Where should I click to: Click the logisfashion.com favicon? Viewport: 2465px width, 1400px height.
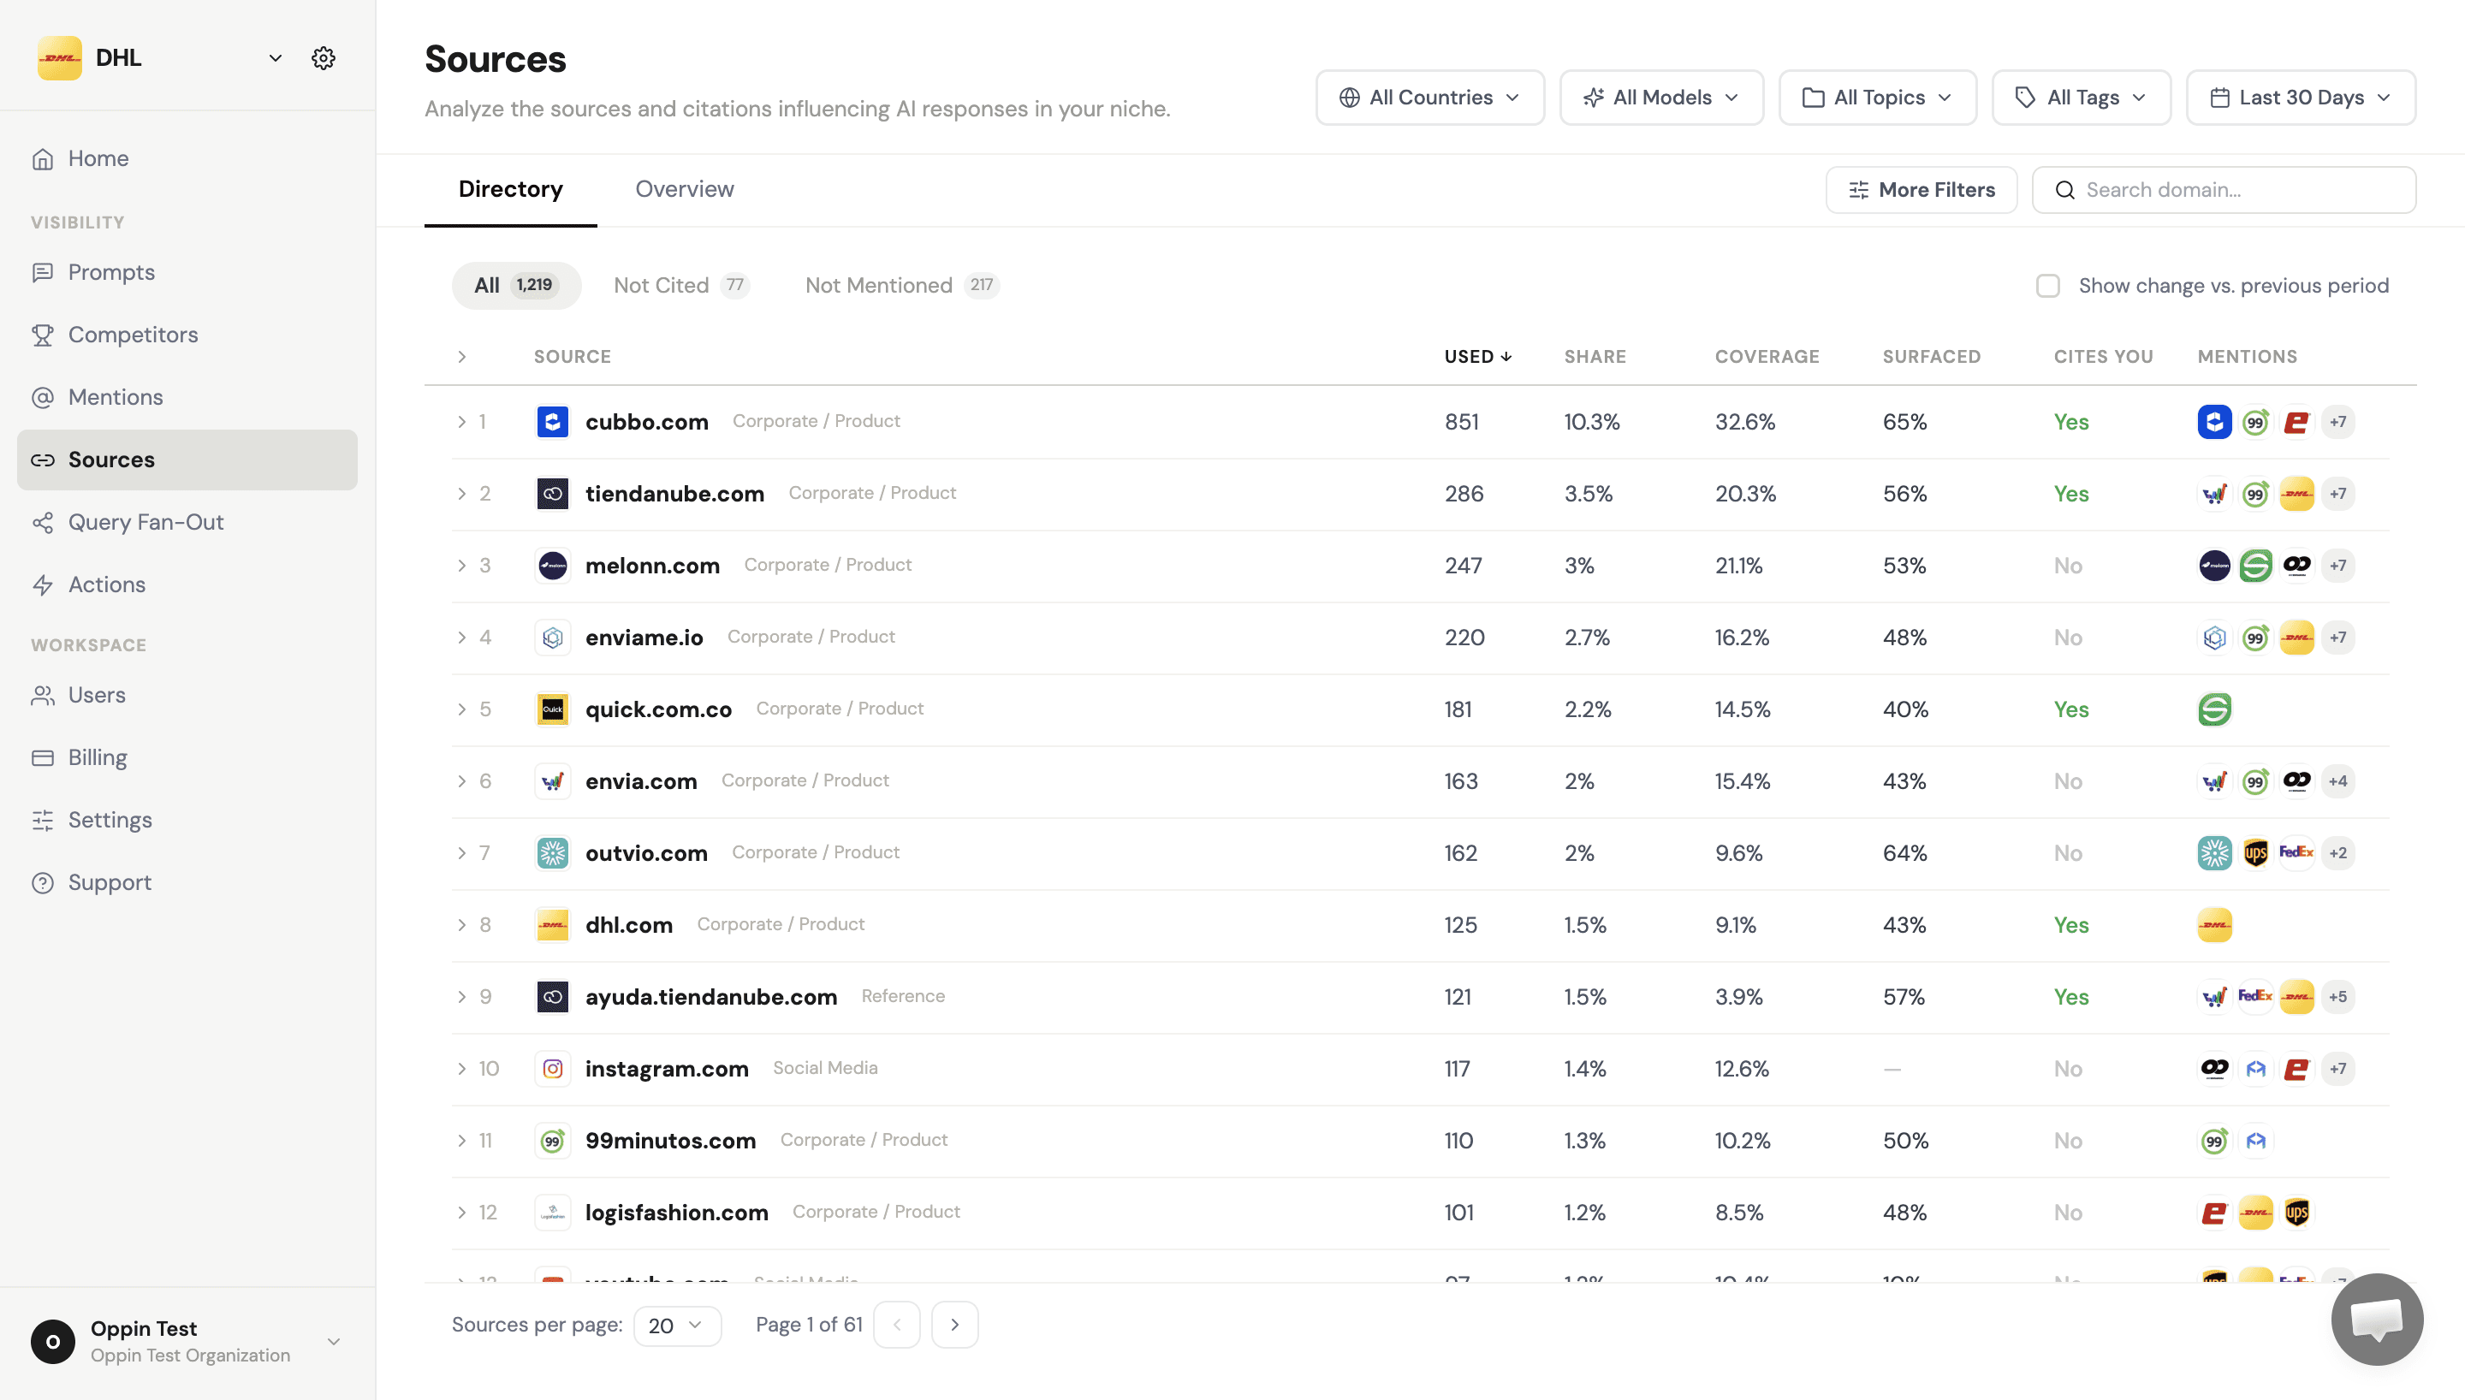click(x=553, y=1213)
